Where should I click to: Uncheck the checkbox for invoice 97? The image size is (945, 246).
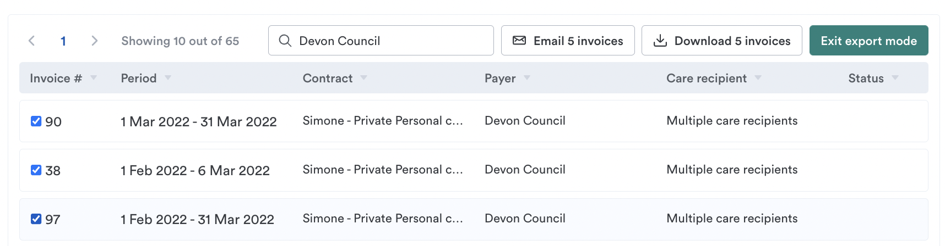click(36, 219)
